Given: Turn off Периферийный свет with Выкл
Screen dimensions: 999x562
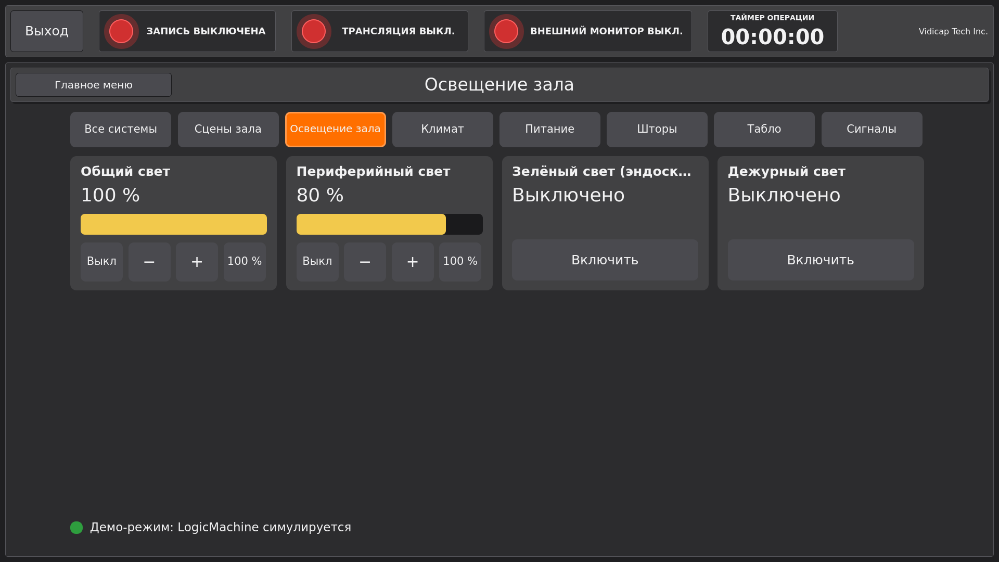Looking at the screenshot, I should tap(317, 262).
